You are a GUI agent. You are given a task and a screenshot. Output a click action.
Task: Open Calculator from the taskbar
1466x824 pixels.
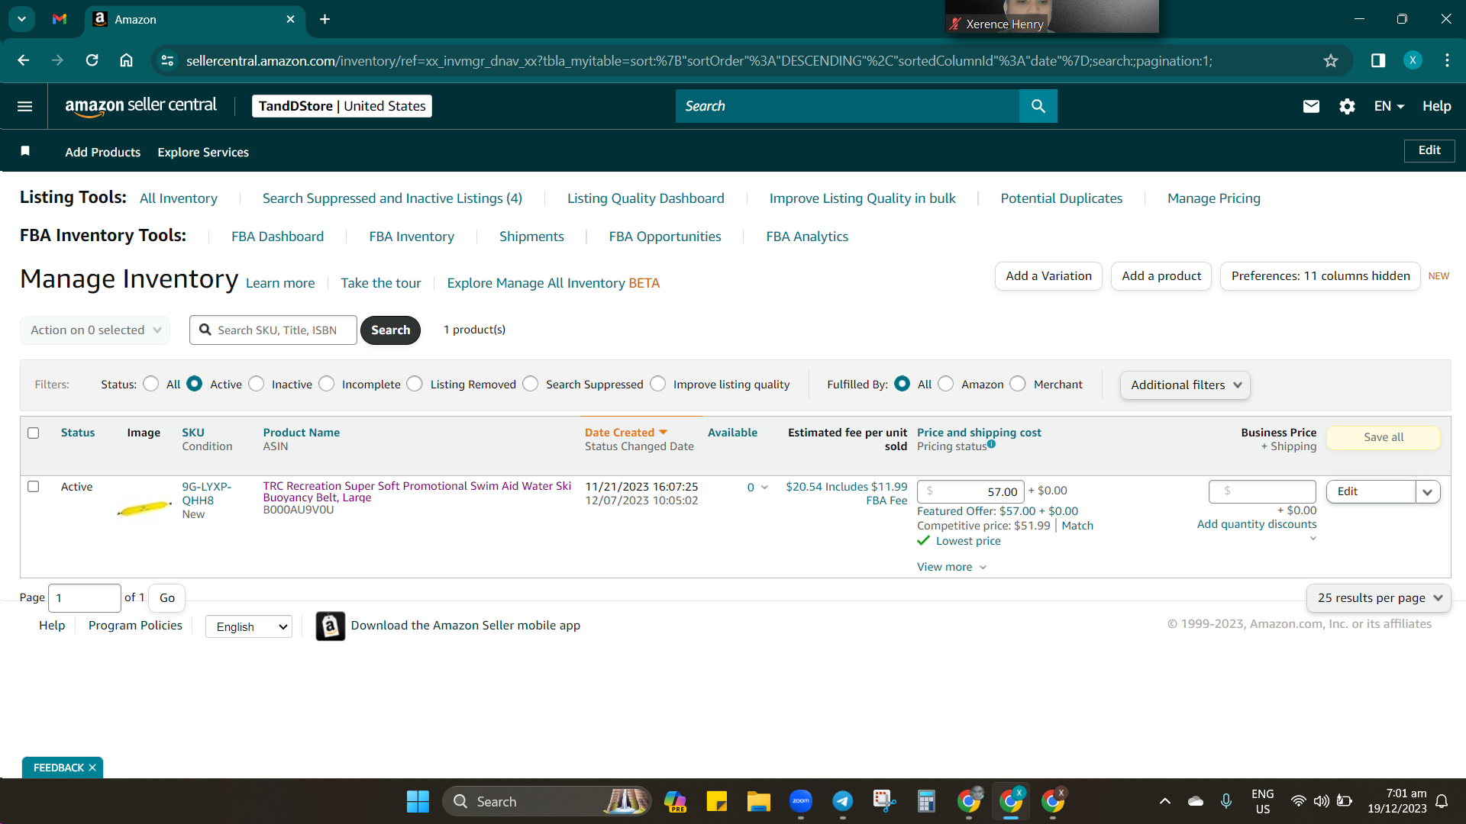[x=926, y=801]
